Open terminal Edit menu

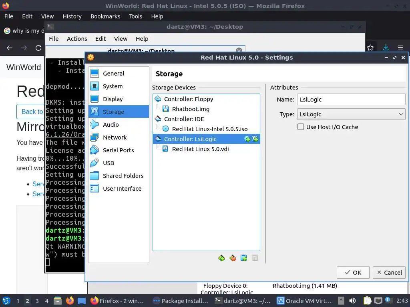100,39
